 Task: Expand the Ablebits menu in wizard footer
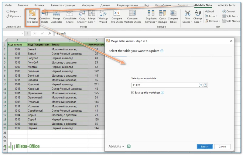click(x=116, y=147)
